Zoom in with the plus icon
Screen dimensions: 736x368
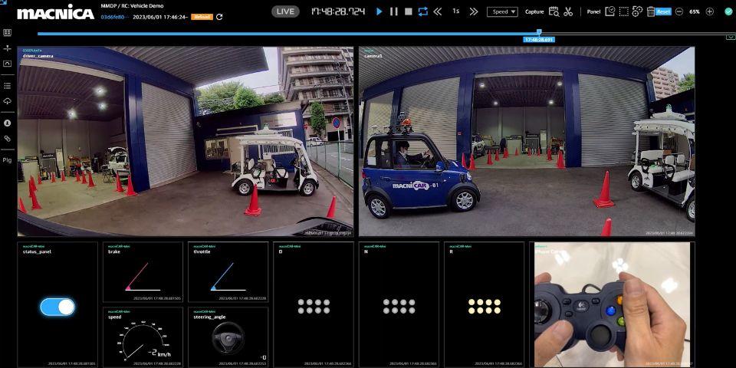pyautogui.click(x=710, y=11)
